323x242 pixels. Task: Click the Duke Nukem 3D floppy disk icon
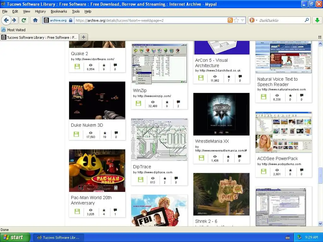pyautogui.click(x=76, y=134)
